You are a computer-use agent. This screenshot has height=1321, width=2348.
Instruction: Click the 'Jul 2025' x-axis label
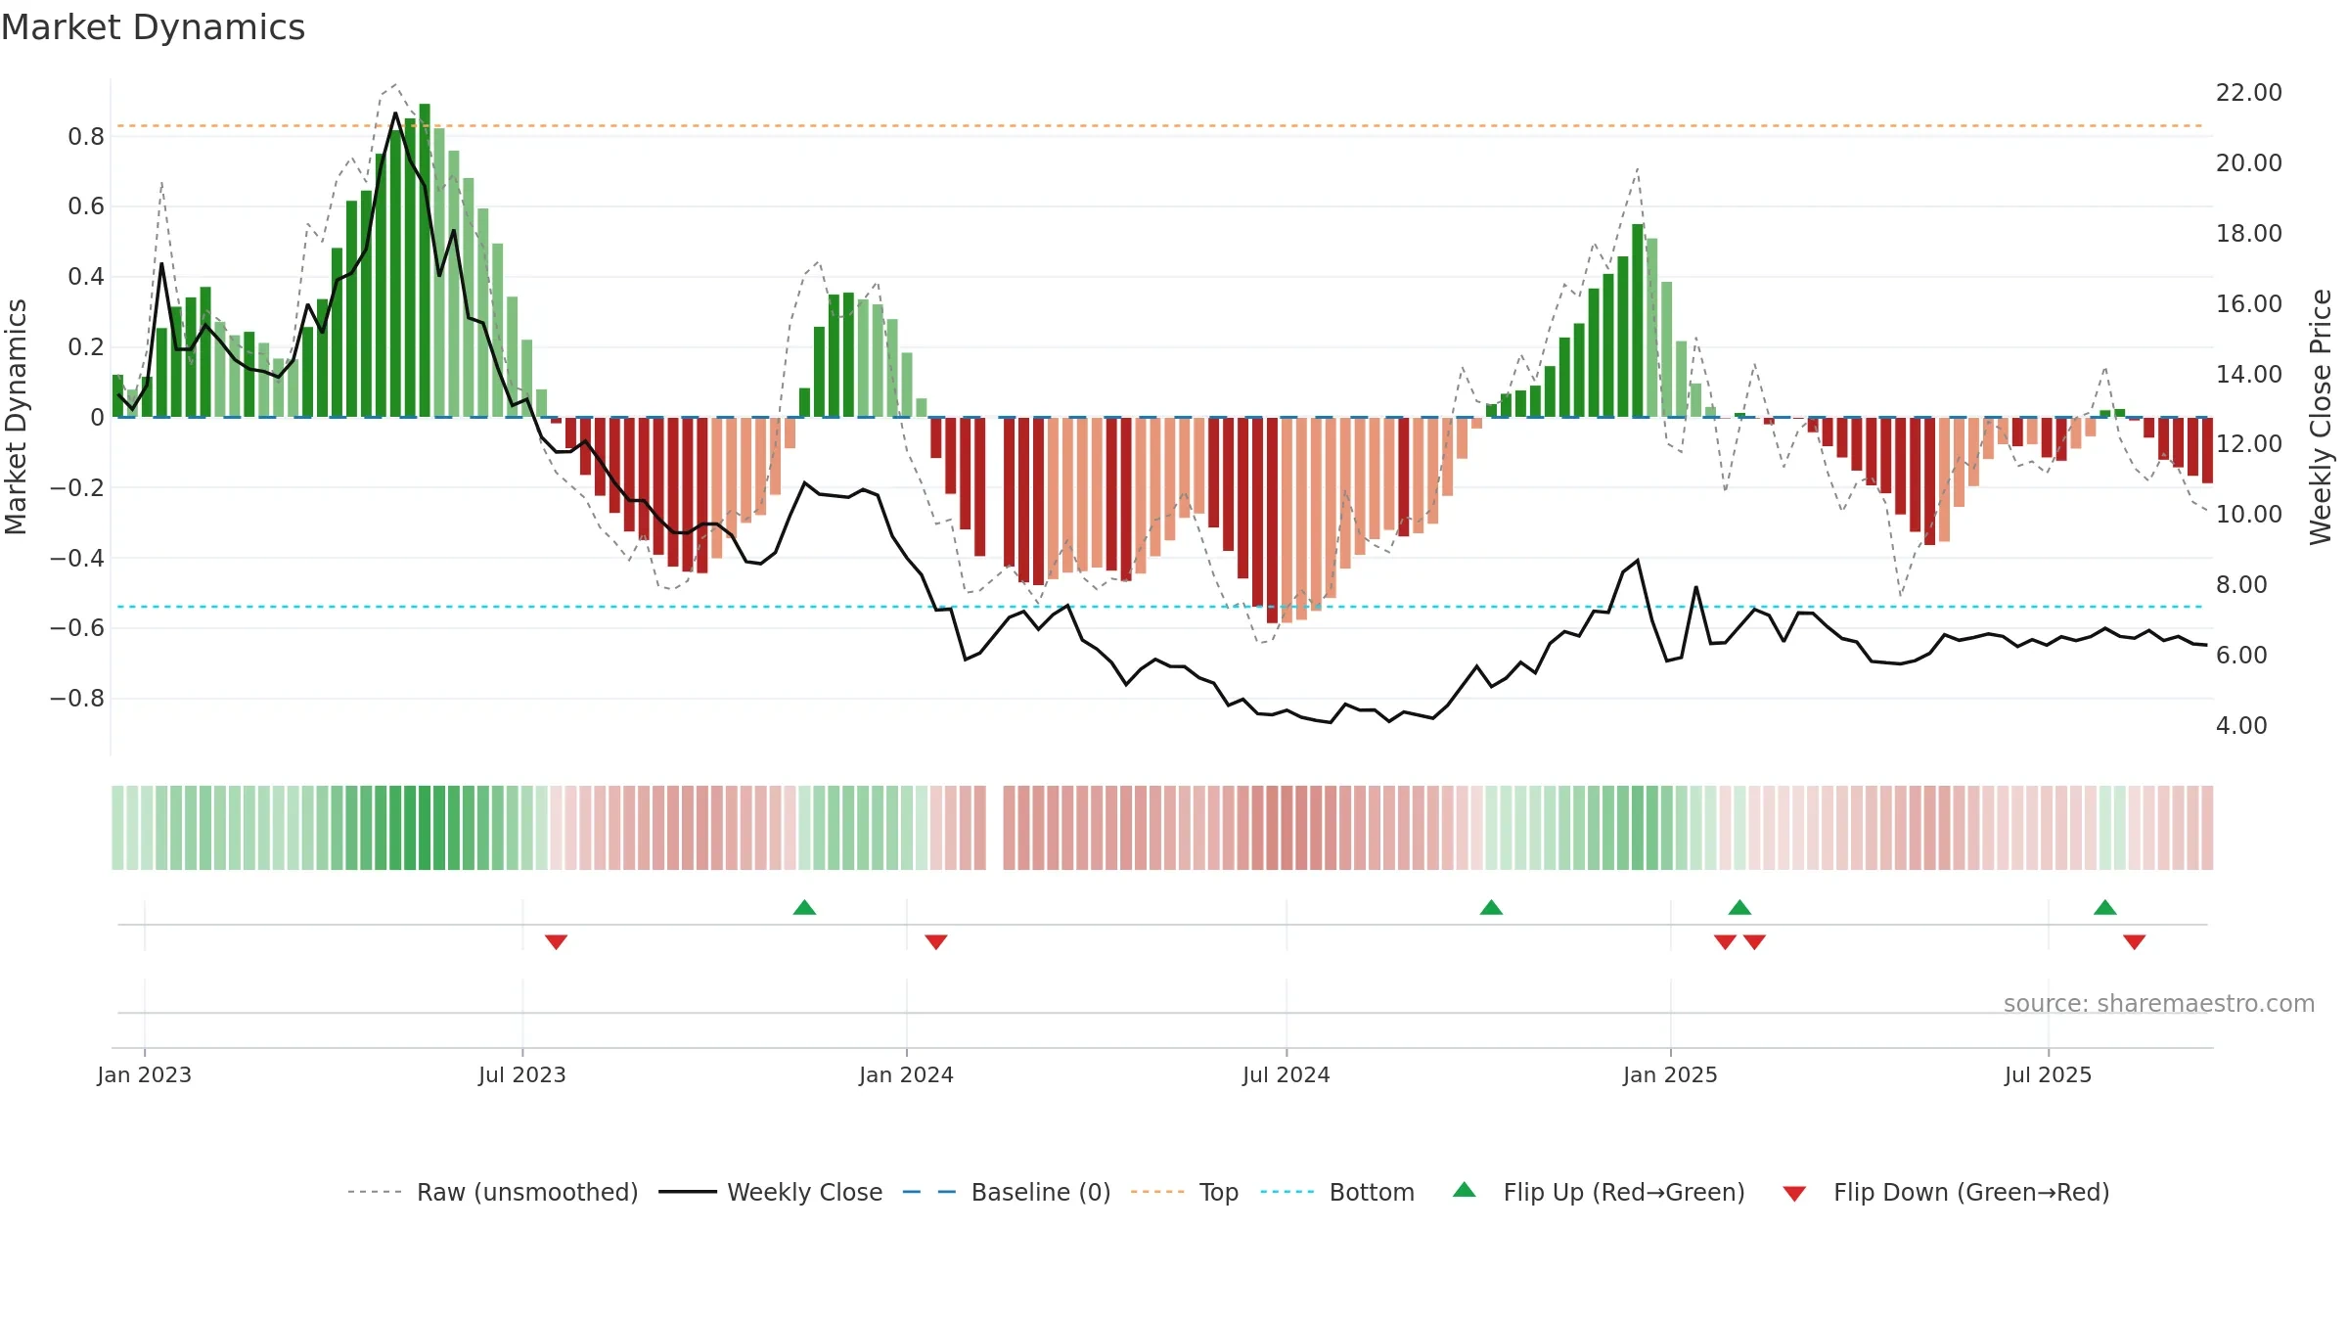coord(2048,1074)
